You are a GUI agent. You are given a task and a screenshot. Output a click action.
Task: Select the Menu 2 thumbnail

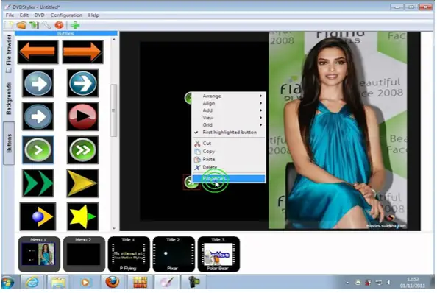(x=84, y=254)
